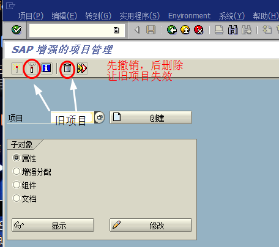Click the Activate project wand icon
The width and height of the screenshot is (279, 247).
point(17,68)
